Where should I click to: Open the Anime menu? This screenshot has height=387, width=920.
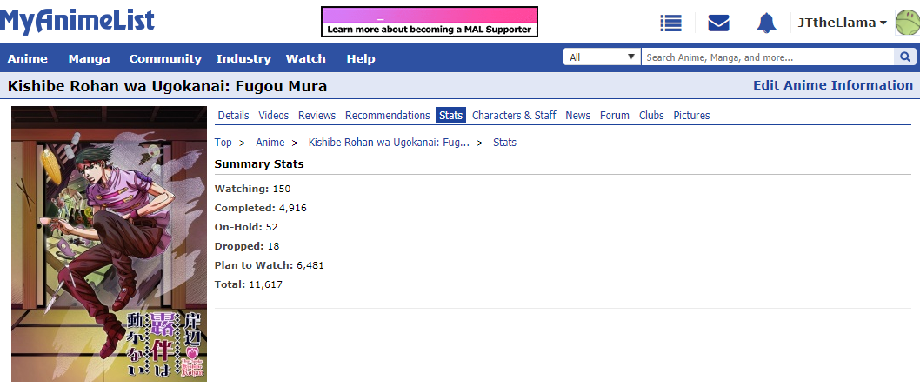pos(28,58)
